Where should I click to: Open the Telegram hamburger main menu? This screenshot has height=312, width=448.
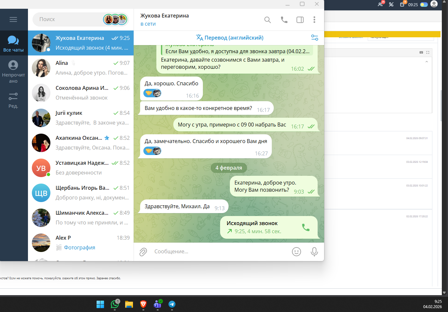point(13,19)
